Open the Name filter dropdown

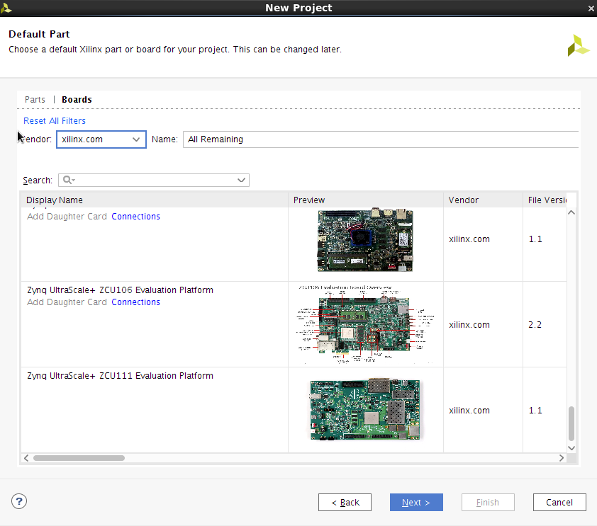pos(381,139)
